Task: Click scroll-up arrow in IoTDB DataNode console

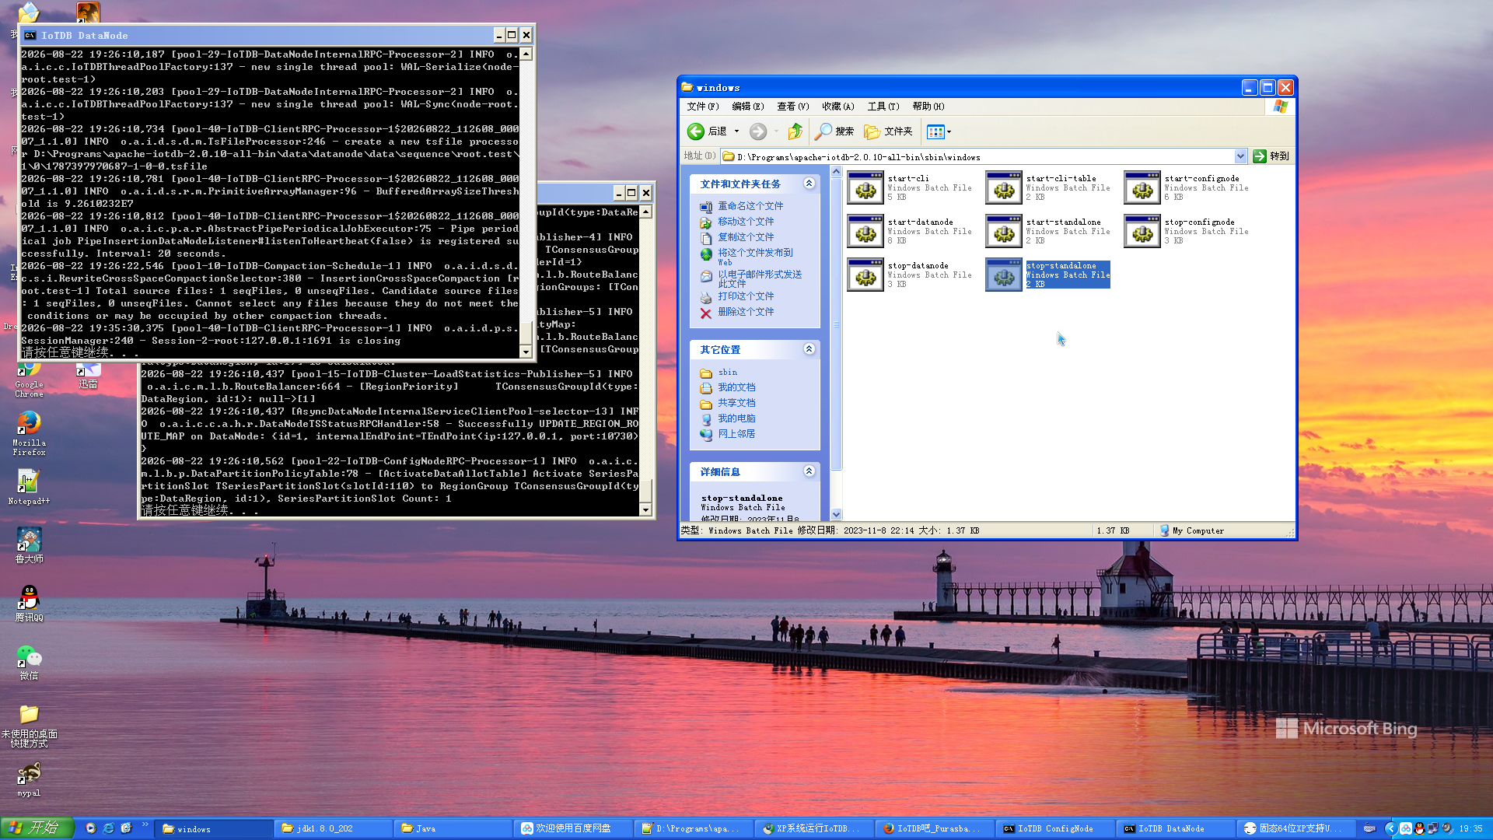Action: [526, 54]
